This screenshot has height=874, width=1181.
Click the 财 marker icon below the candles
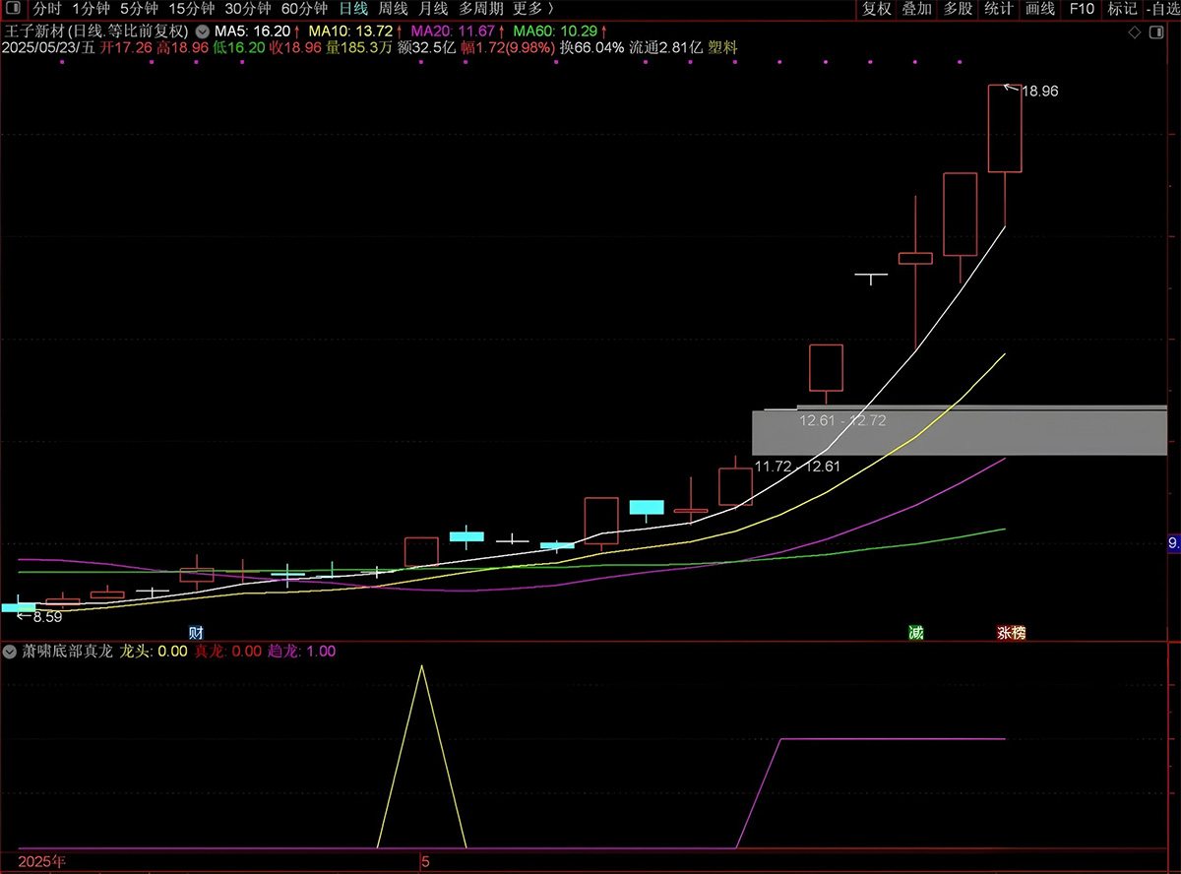coord(196,633)
